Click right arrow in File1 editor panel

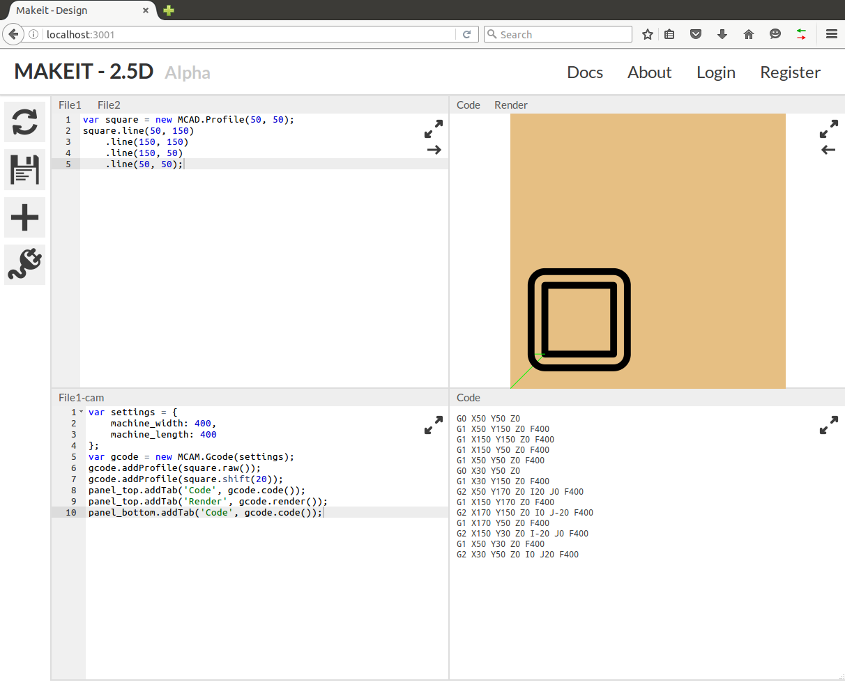pyautogui.click(x=434, y=150)
